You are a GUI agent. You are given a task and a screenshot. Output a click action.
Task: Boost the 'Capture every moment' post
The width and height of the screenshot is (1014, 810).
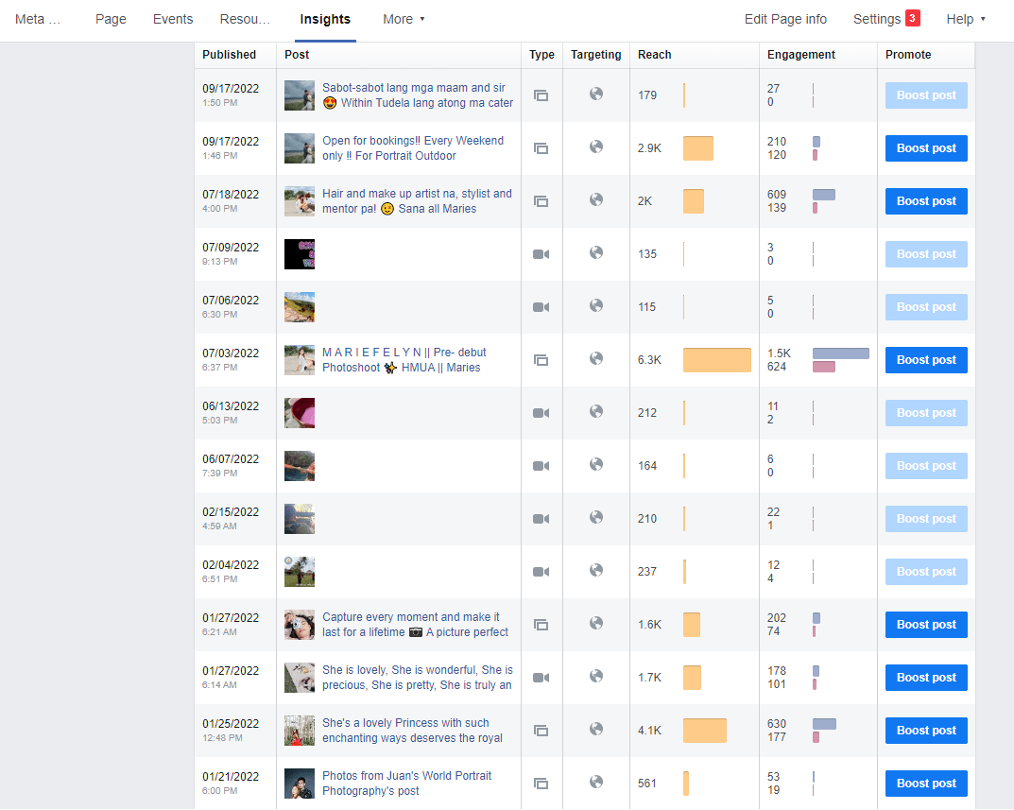point(926,625)
